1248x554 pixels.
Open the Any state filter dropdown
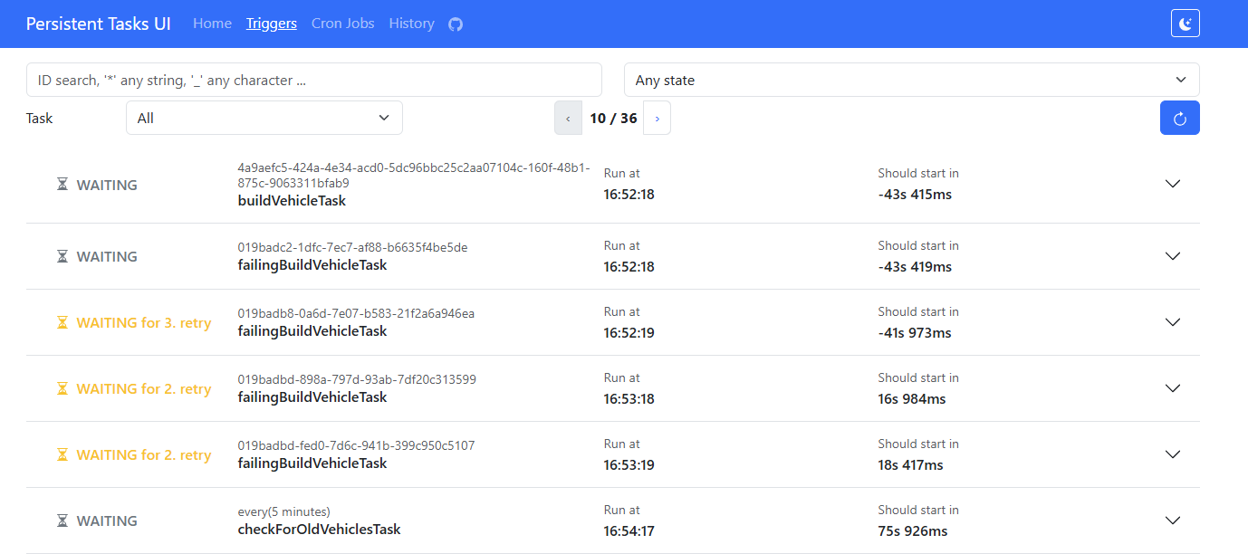click(911, 80)
